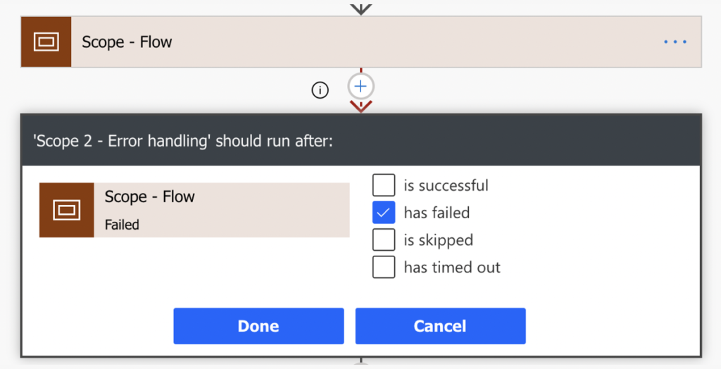Viewport: 721px width, 369px height.
Task: Discard changes with the Cancel button
Action: click(x=440, y=326)
